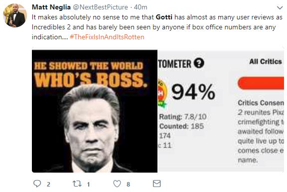
Task: Click the Tomatometer question mark icon
Action: (x=199, y=63)
